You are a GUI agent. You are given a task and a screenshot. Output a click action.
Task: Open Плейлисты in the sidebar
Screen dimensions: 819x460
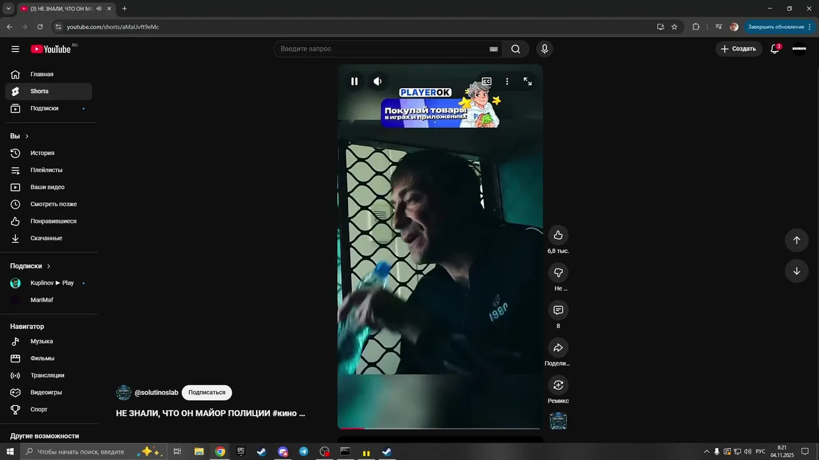coord(49,170)
